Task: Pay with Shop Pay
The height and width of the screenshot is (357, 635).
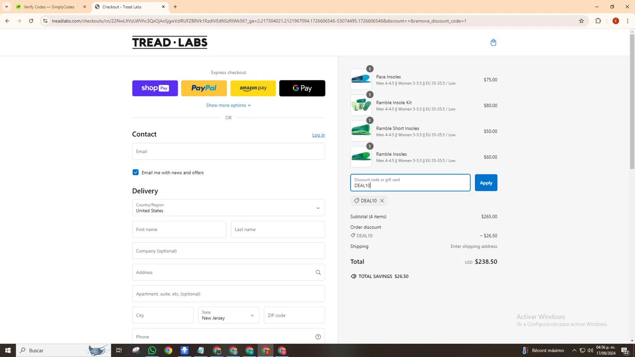Action: point(155,88)
